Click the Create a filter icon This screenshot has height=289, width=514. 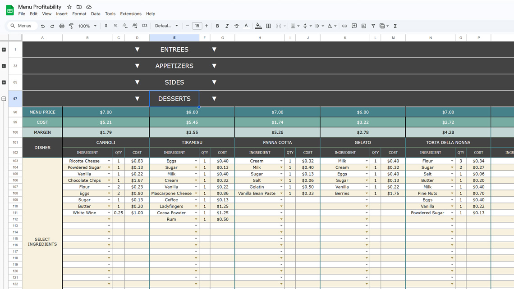[373, 26]
